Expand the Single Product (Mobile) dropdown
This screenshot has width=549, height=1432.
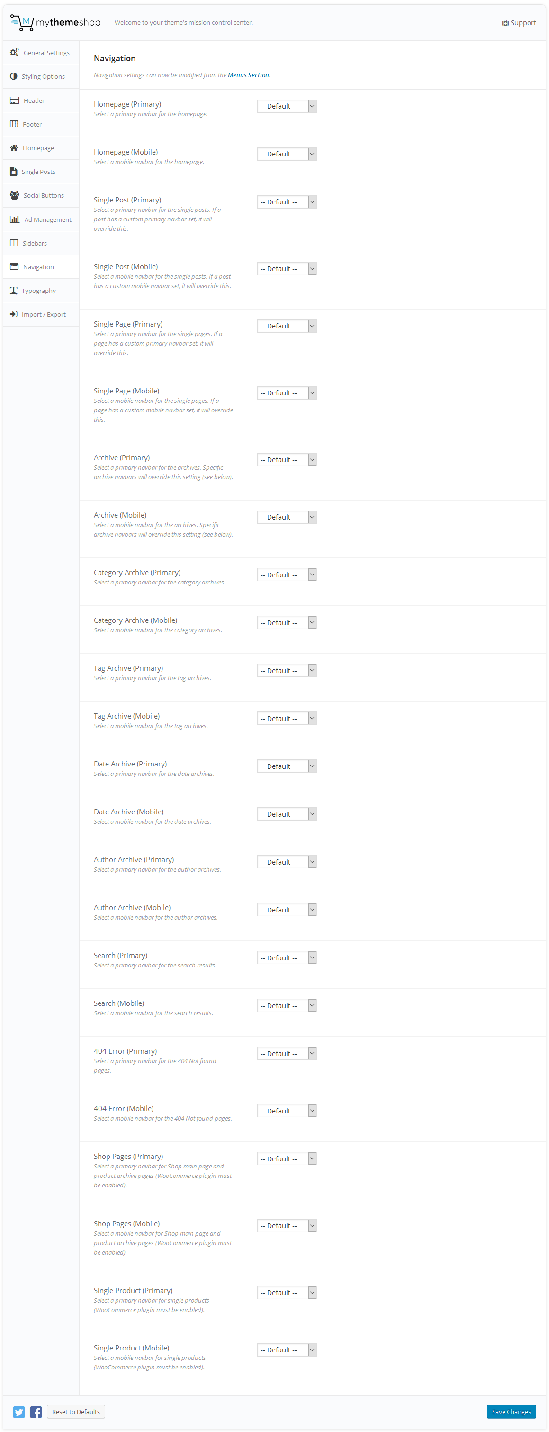[287, 1350]
